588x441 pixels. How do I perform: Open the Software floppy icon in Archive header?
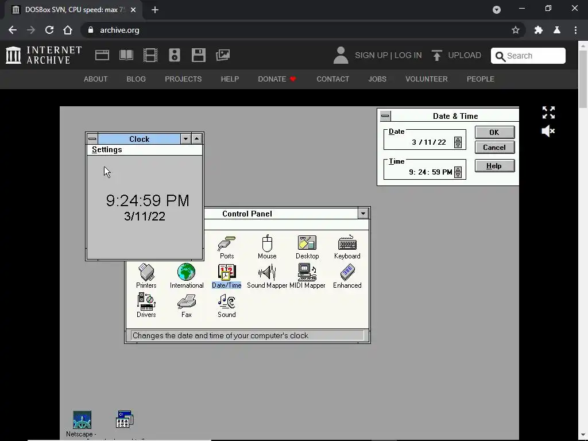click(198, 55)
